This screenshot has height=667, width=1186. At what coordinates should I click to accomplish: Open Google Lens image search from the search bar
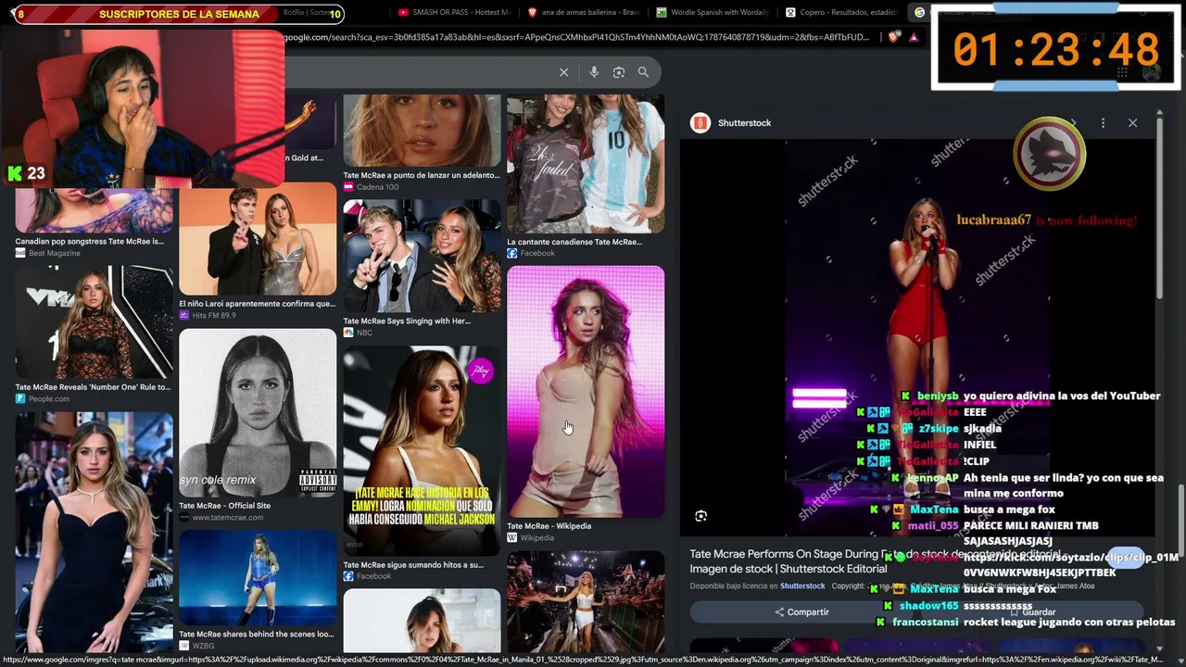[619, 72]
